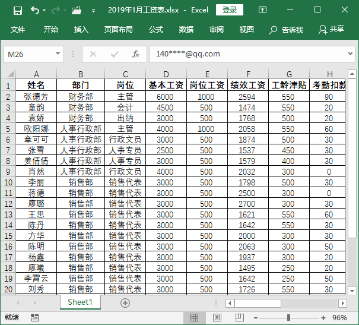Click the Insert Function fx icon
The height and width of the screenshot is (325, 359).
coord(135,54)
